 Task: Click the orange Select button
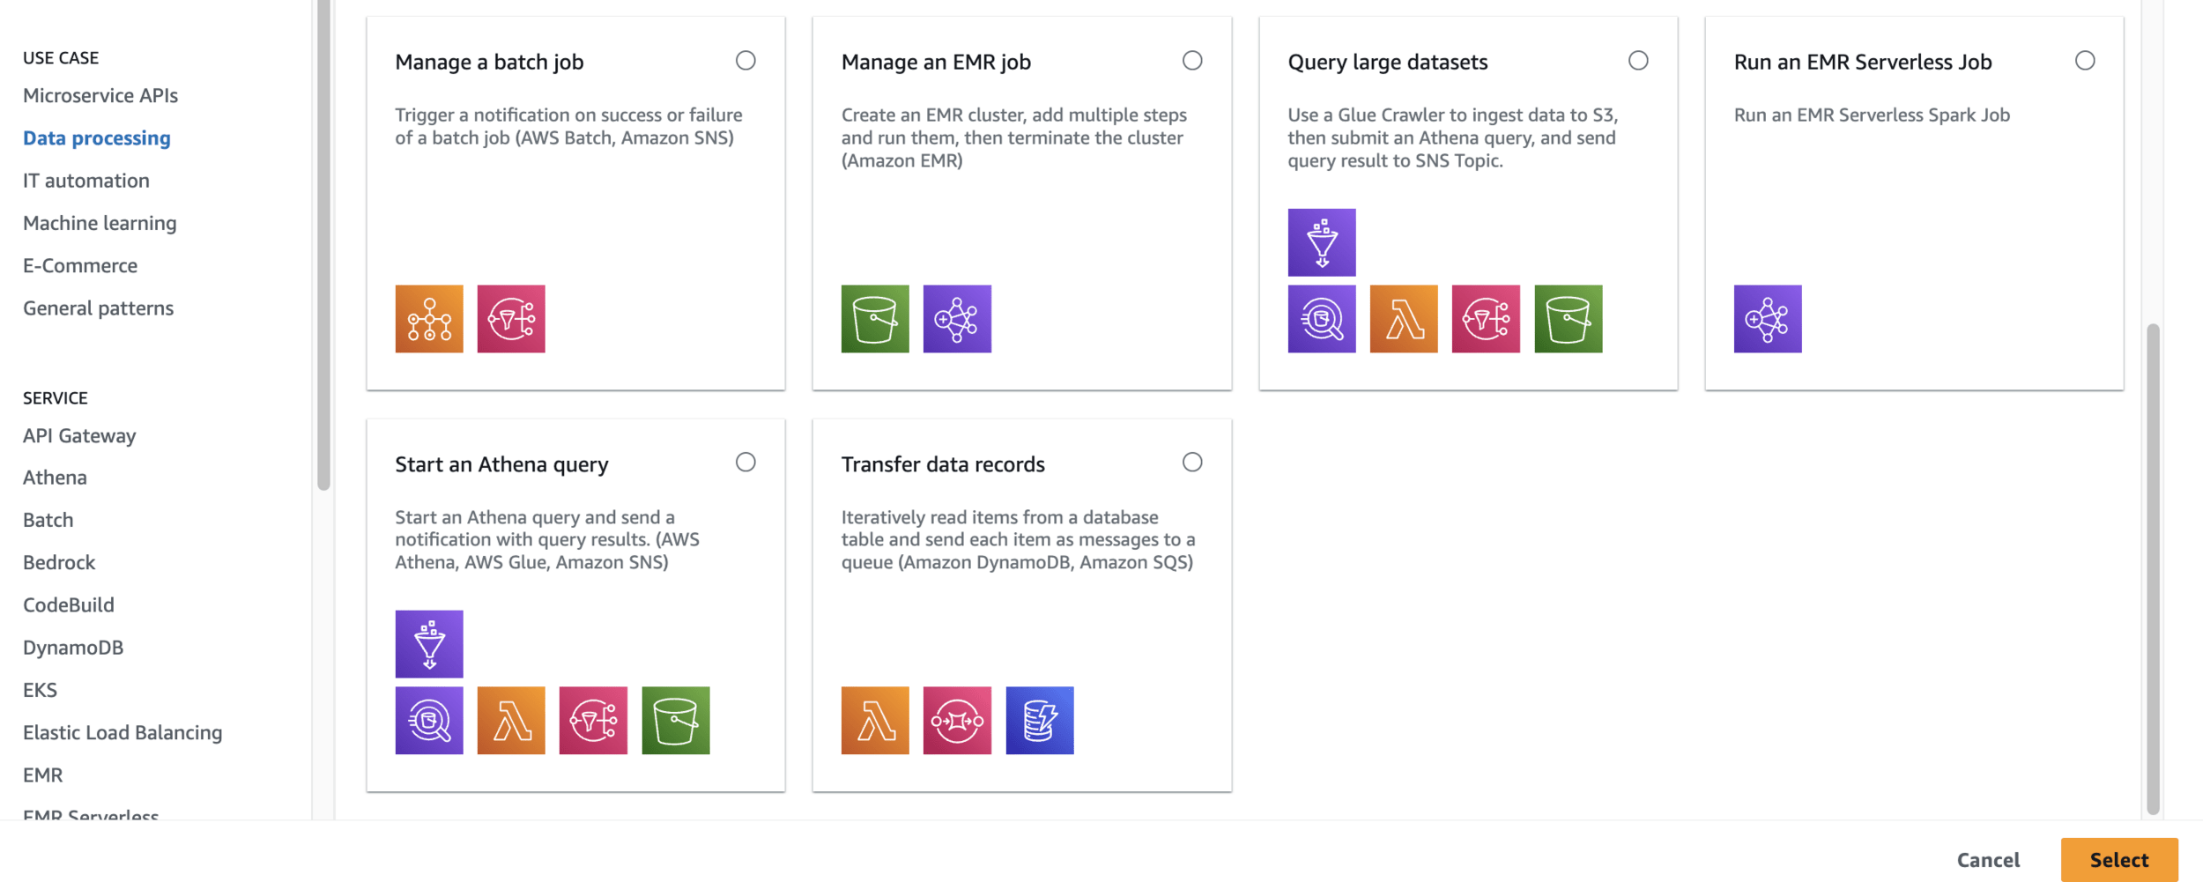(2119, 859)
